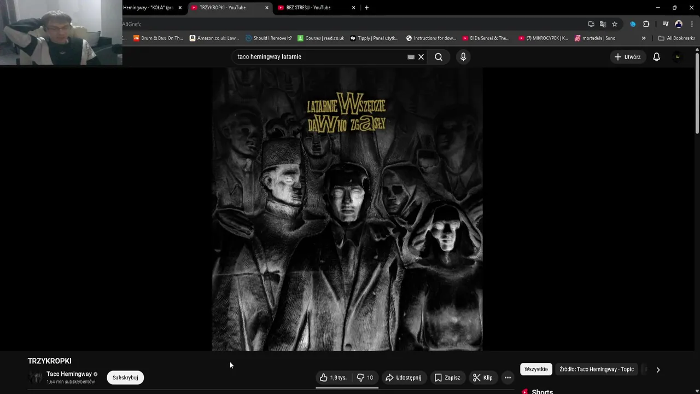Image resolution: width=700 pixels, height=394 pixels.
Task: Open the All Bookmarks folder
Action: pos(676,38)
